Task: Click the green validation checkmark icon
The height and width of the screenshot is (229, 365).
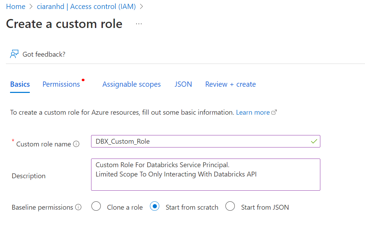Action: (x=314, y=141)
